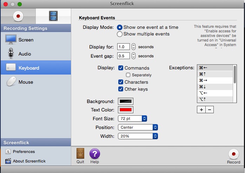This screenshot has height=173, width=245.
Task: Toggle the Commands checkbox
Action: click(x=121, y=68)
